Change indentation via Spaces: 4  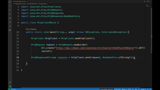124,89
